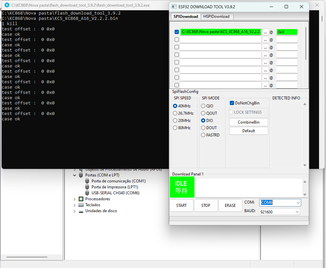The image size is (326, 268).
Task: Click the Porta de comunicação (COM1) icon
Action: pyautogui.click(x=87, y=181)
